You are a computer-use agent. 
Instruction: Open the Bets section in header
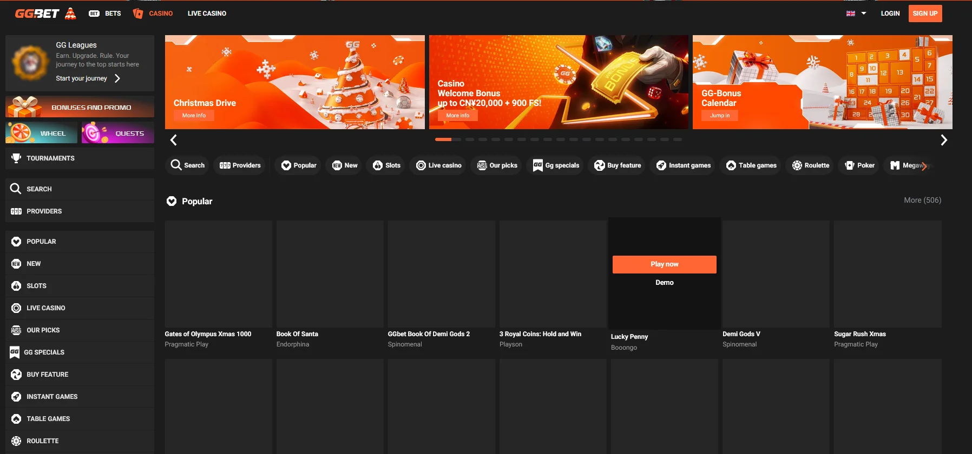tap(105, 14)
